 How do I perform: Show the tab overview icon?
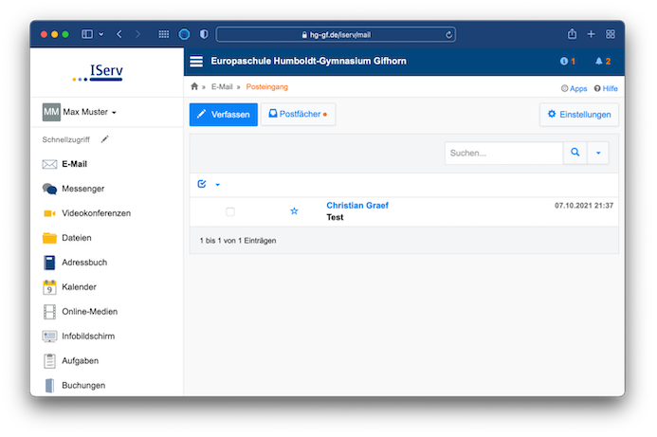[x=611, y=34]
